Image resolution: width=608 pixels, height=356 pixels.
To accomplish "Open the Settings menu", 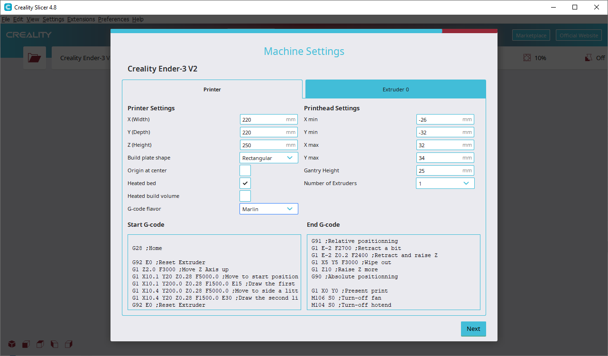I will (x=53, y=19).
